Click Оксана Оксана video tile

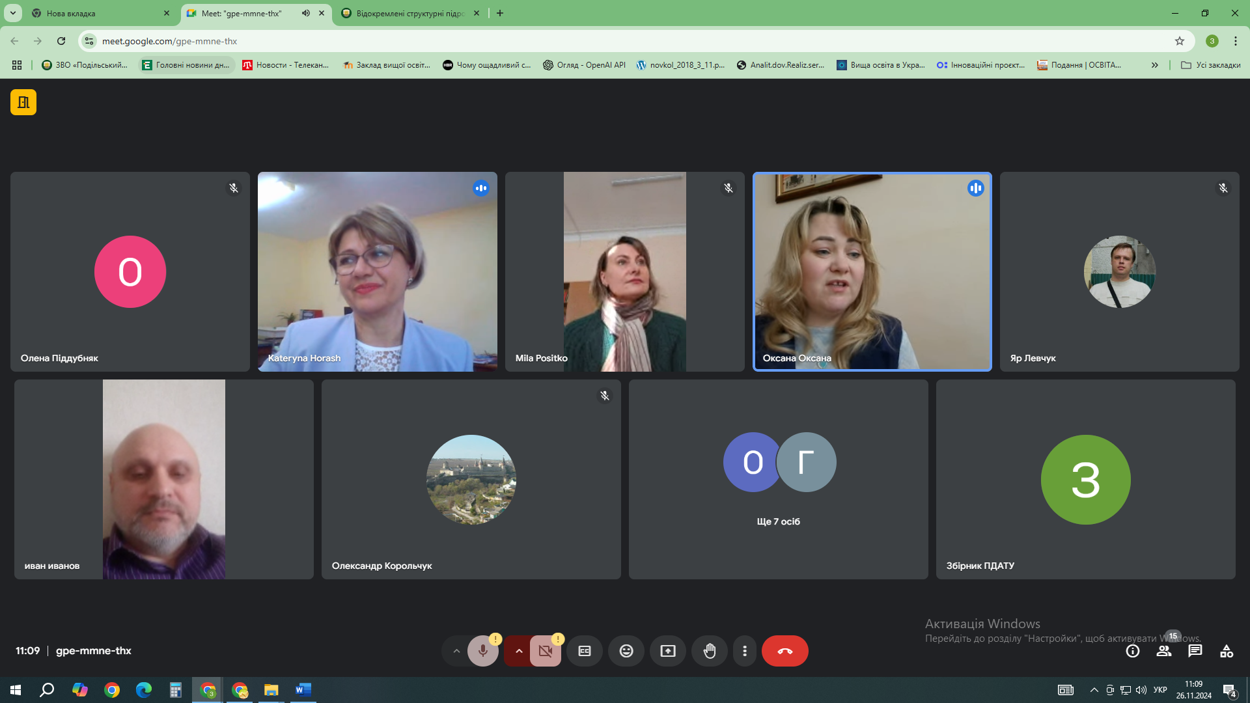(872, 271)
